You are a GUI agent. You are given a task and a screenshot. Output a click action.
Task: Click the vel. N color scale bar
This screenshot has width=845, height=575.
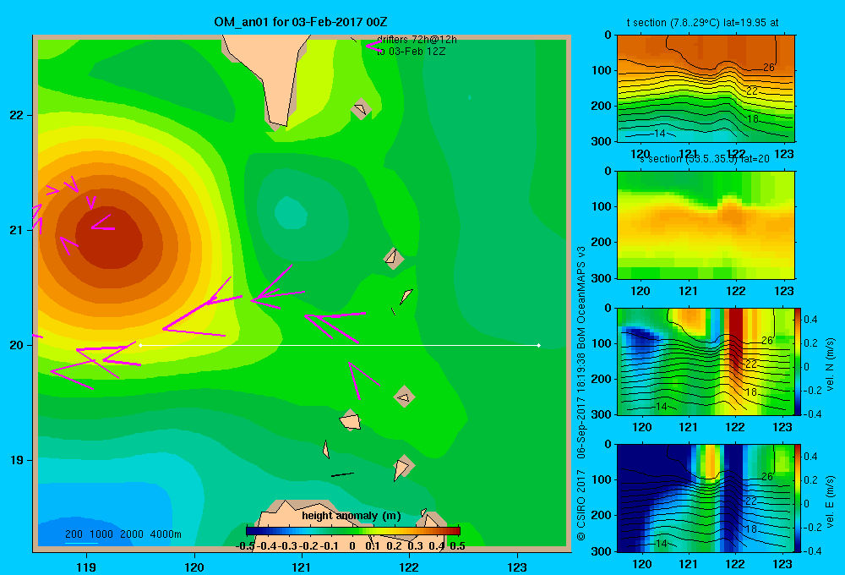(798, 361)
